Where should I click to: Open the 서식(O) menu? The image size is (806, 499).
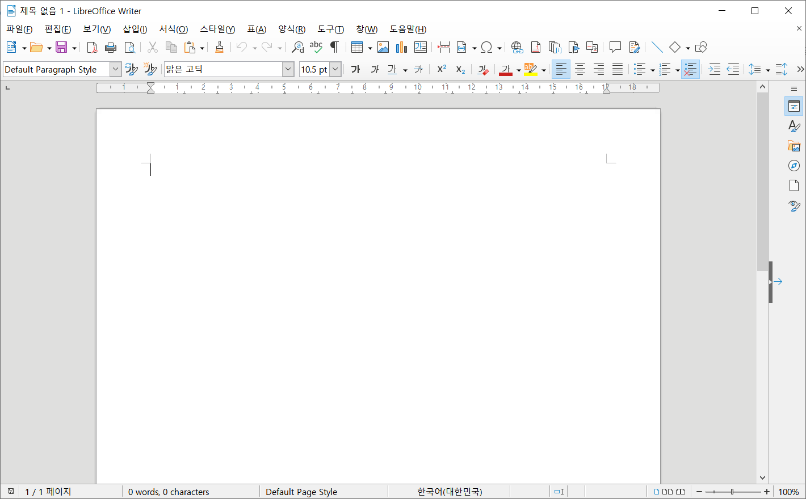pos(173,29)
